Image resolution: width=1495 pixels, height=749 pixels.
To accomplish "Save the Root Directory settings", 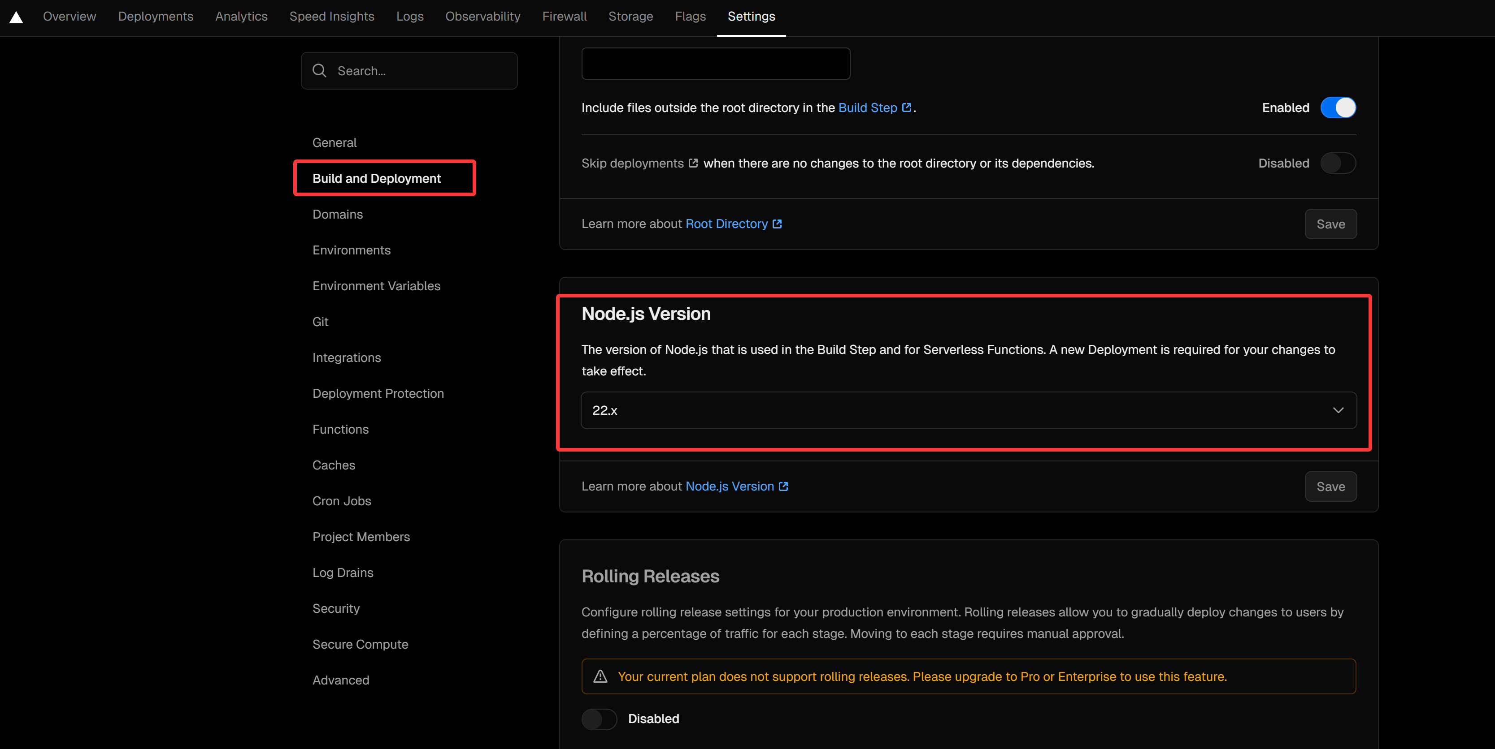I will click(x=1330, y=224).
